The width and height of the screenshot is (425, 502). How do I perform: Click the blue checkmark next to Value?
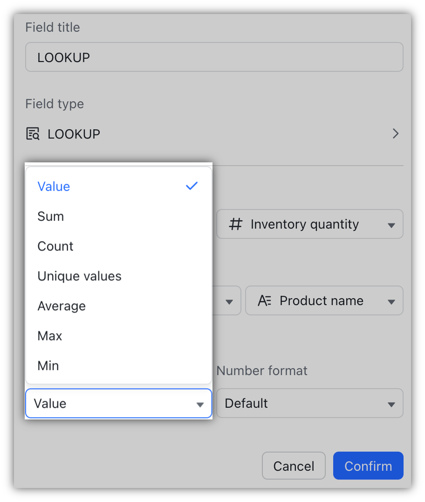(x=192, y=186)
